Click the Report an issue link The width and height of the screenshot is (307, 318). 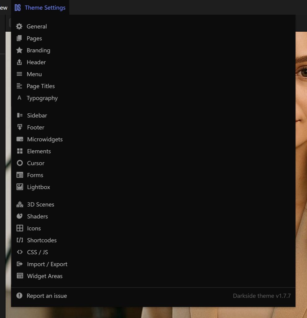tap(47, 296)
